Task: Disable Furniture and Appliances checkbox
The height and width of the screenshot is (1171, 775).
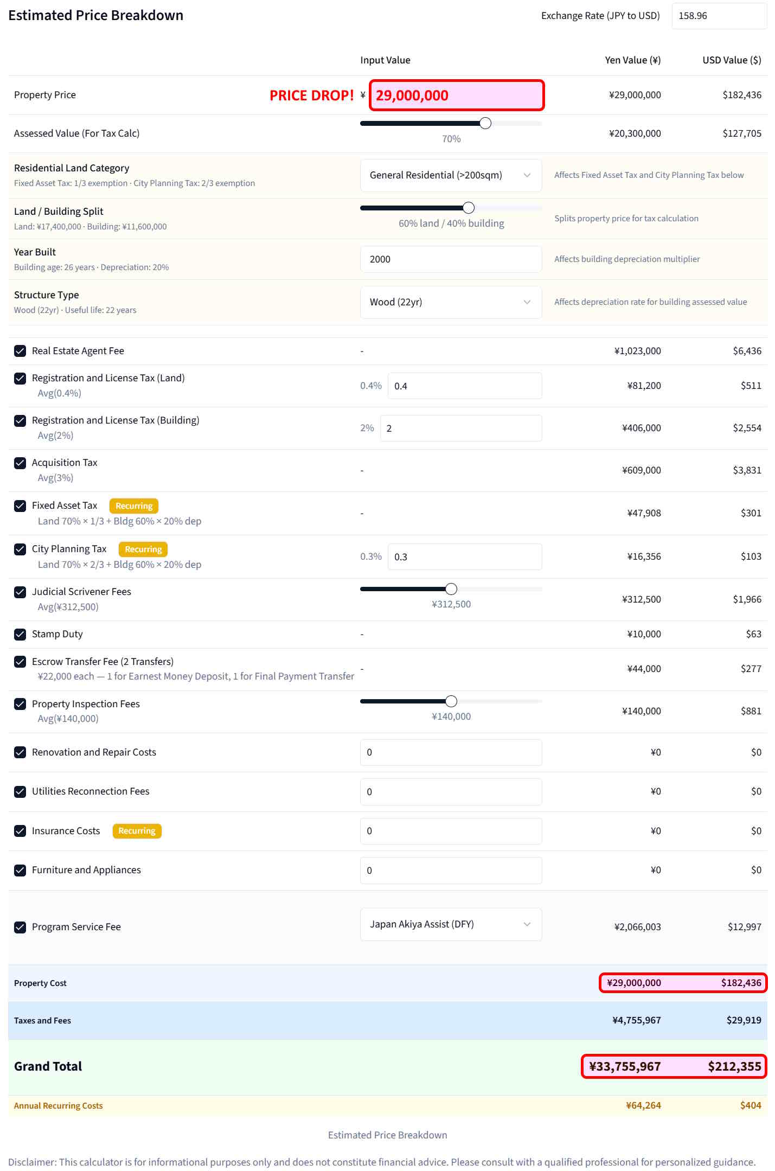Action: coord(20,870)
